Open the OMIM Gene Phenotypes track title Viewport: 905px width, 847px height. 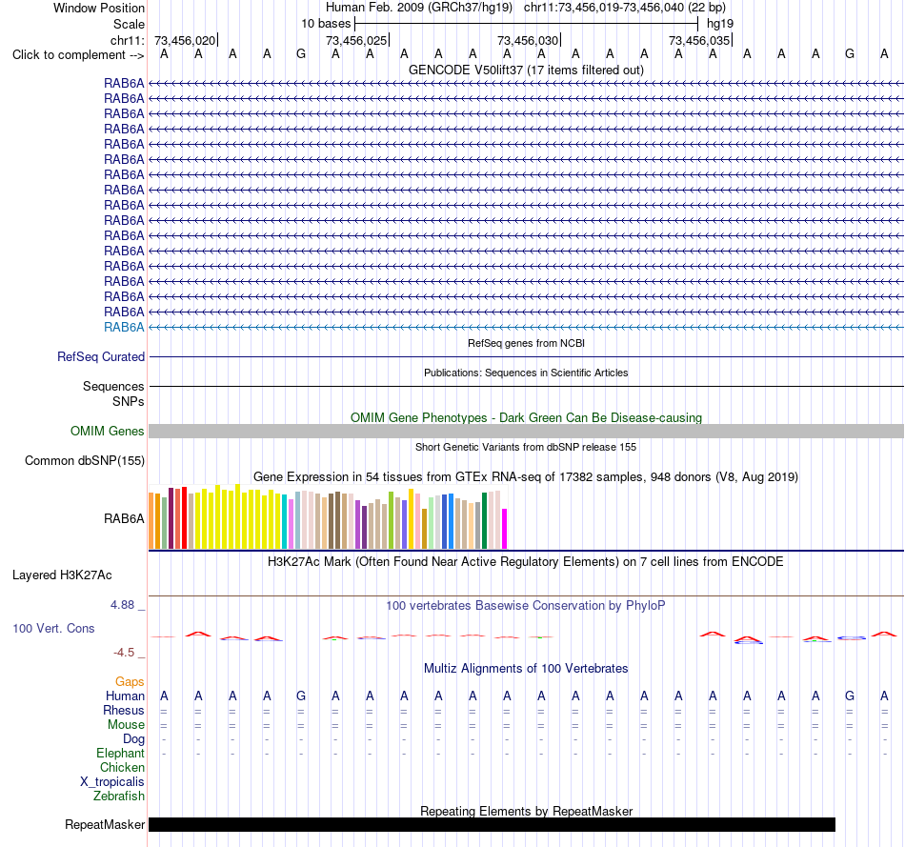coord(526,418)
